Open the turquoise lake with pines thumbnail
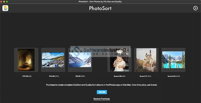Viewport: 201px width, 103px height. point(173,60)
